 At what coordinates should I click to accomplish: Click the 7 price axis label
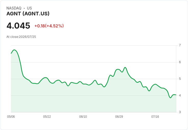coord(180,45)
